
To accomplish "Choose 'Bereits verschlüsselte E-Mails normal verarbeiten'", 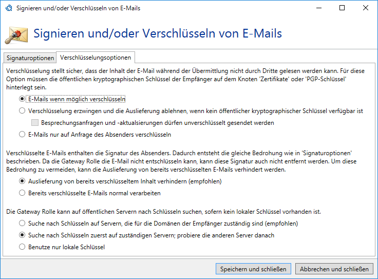I will (x=22, y=193).
